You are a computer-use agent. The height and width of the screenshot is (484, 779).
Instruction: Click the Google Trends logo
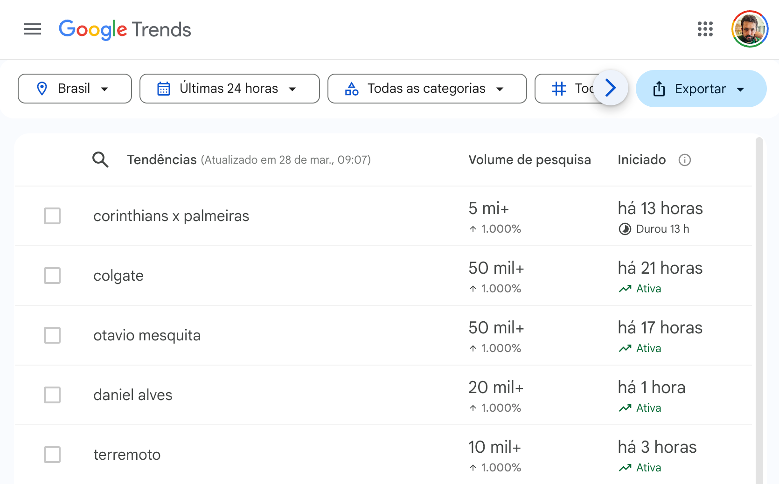[x=125, y=29]
